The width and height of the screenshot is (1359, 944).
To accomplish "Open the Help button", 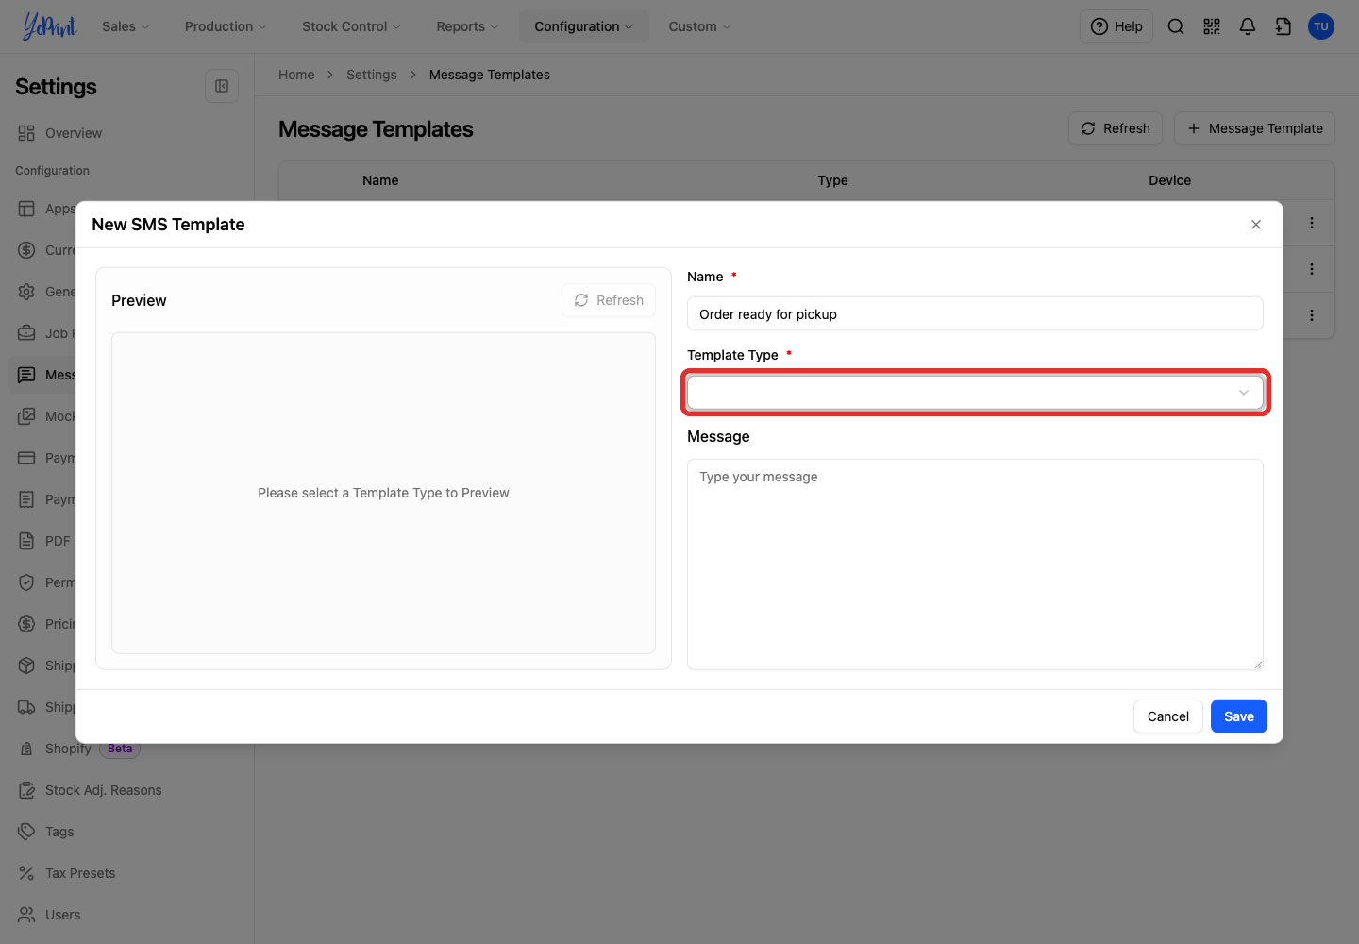I will coord(1116,26).
